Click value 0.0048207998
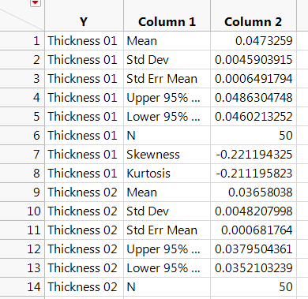Screen dimensions: 308x299 (254, 211)
